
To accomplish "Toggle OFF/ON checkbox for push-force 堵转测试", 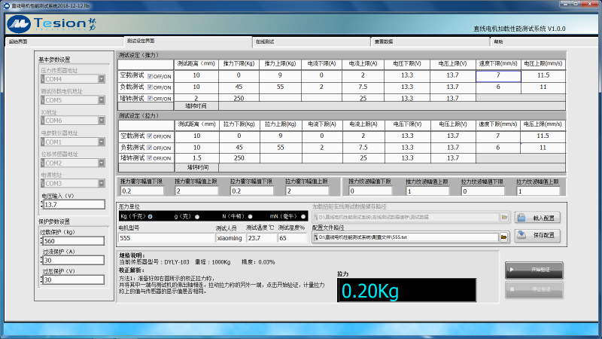I will [x=150, y=98].
